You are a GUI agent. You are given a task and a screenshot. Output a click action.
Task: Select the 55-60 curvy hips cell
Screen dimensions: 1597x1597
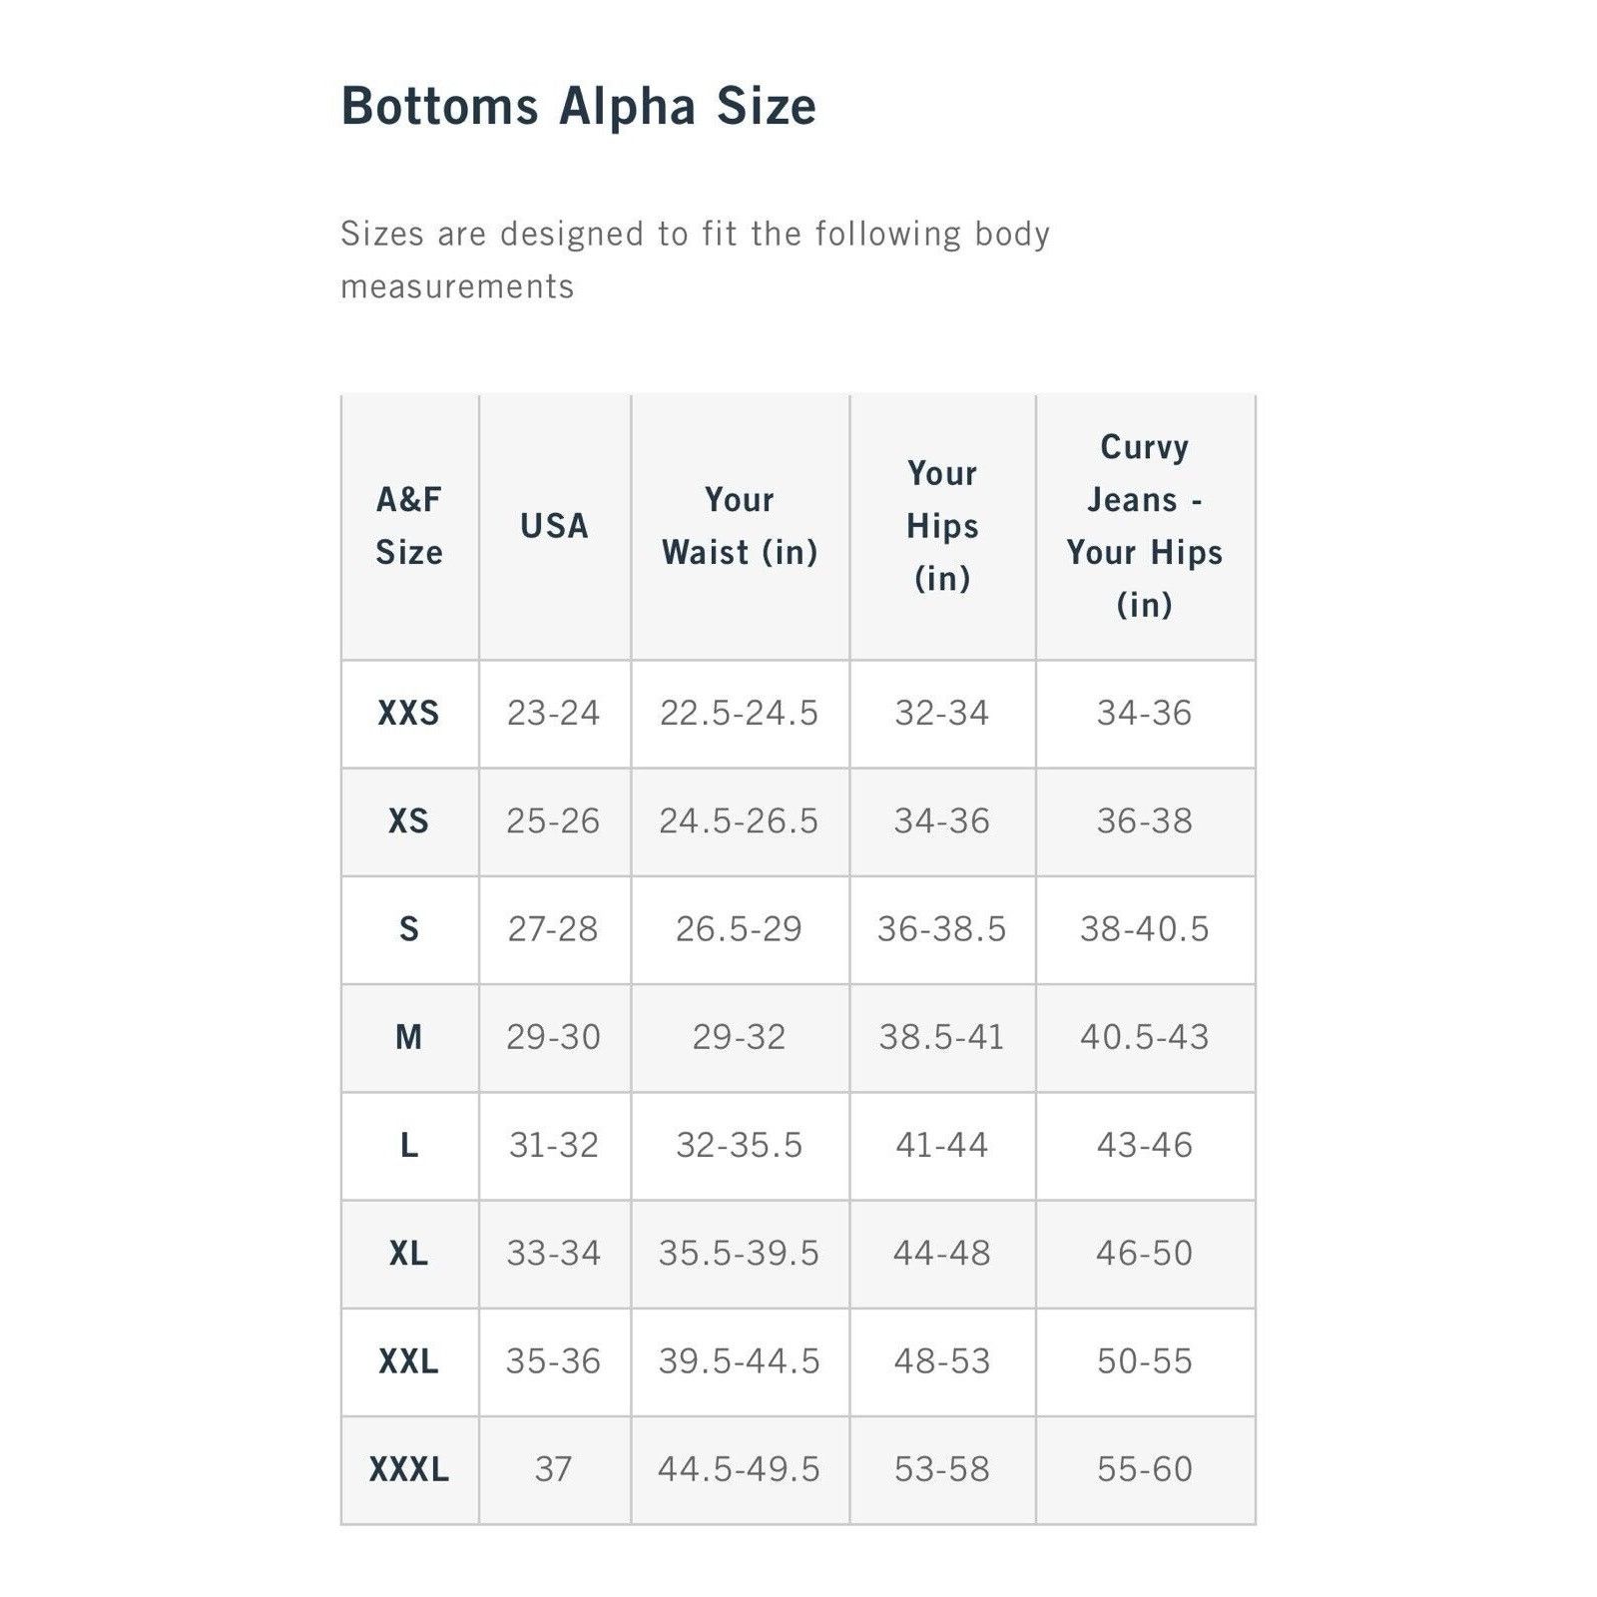[x=1145, y=1469]
